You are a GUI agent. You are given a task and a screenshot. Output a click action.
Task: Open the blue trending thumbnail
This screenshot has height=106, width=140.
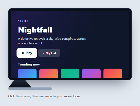(x=27, y=73)
